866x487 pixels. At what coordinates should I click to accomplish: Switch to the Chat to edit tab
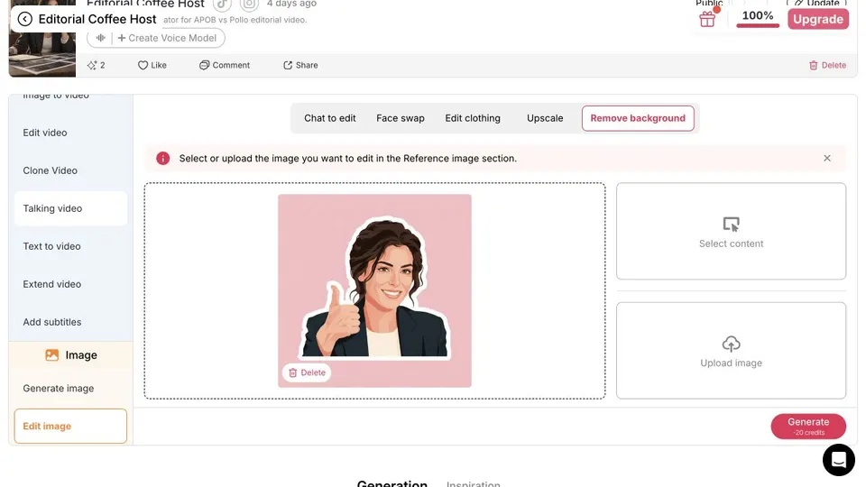click(x=330, y=118)
